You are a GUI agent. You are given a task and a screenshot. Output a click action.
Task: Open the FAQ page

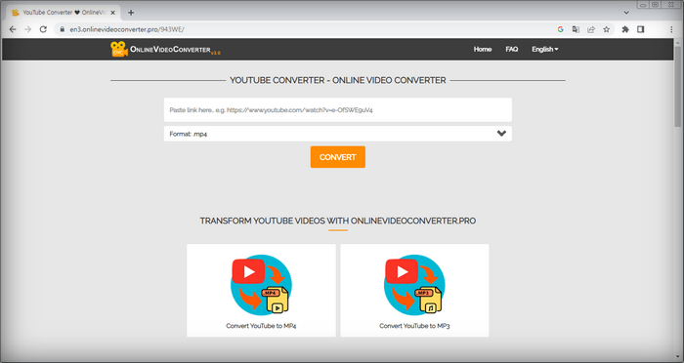pyautogui.click(x=512, y=49)
